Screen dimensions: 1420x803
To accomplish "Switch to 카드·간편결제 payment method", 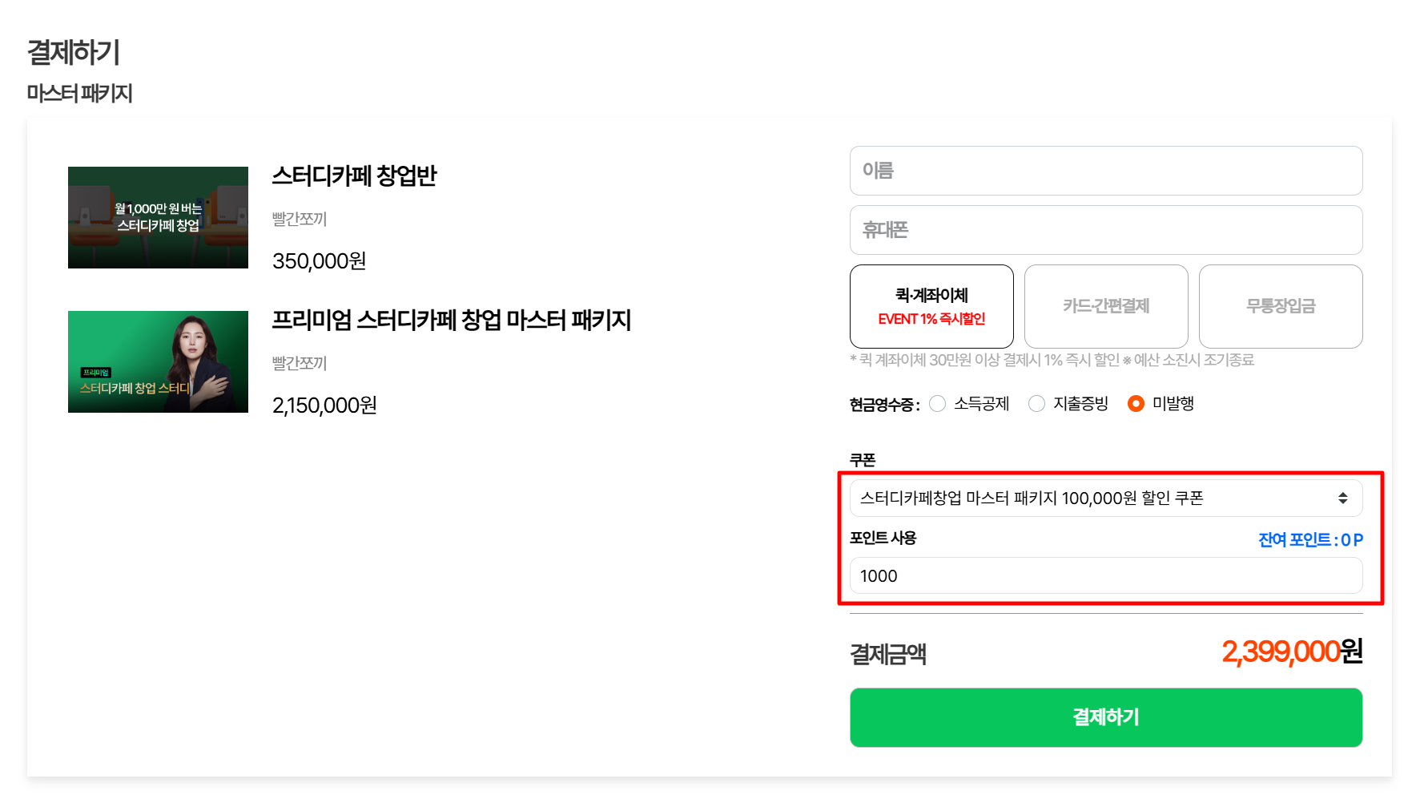I will coord(1106,306).
